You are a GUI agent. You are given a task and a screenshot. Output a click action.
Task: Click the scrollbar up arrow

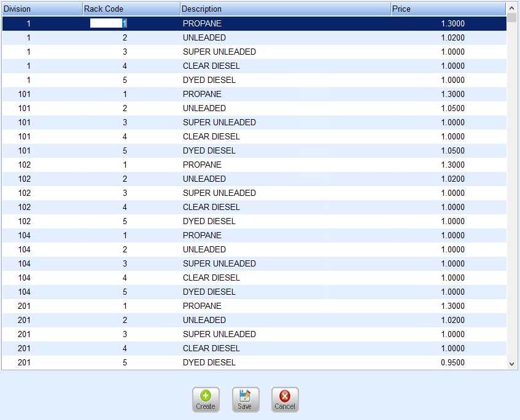[x=511, y=8]
